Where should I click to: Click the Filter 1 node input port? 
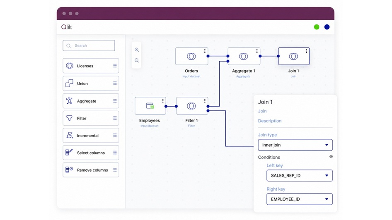point(176,106)
